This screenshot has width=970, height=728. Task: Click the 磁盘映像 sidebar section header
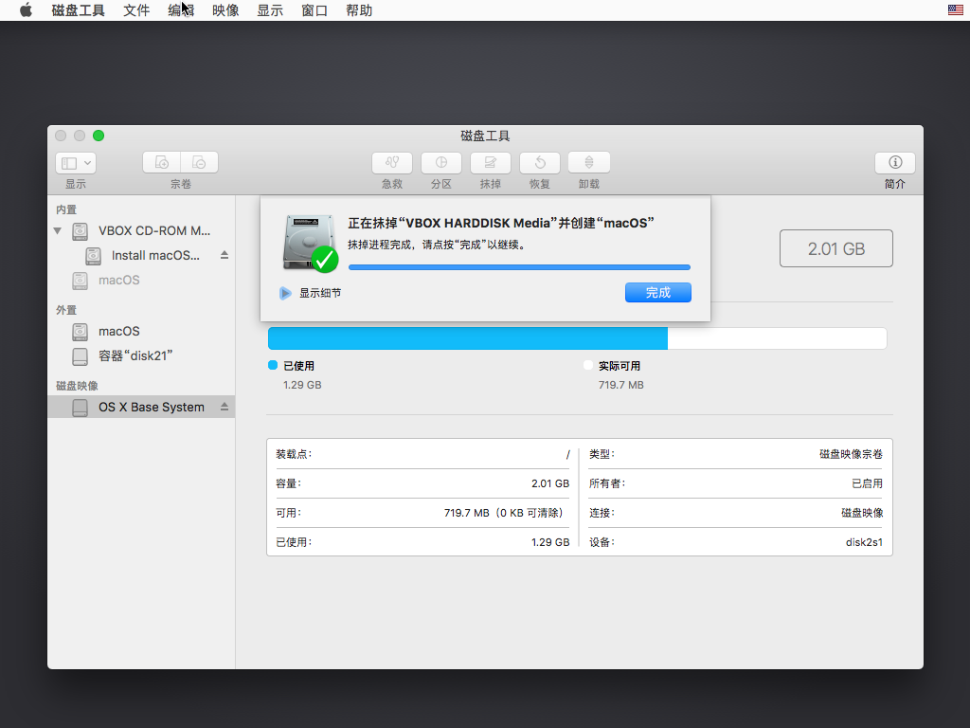(77, 386)
